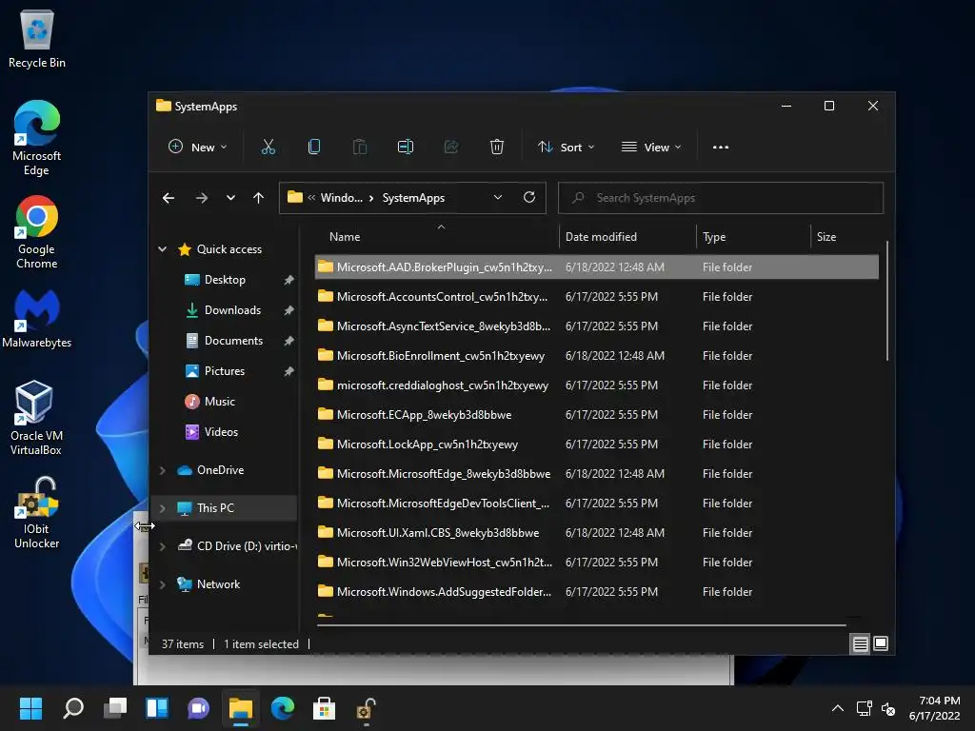This screenshot has height=731, width=975.
Task: Open Google Chrome desktop shortcut
Action: pyautogui.click(x=37, y=232)
